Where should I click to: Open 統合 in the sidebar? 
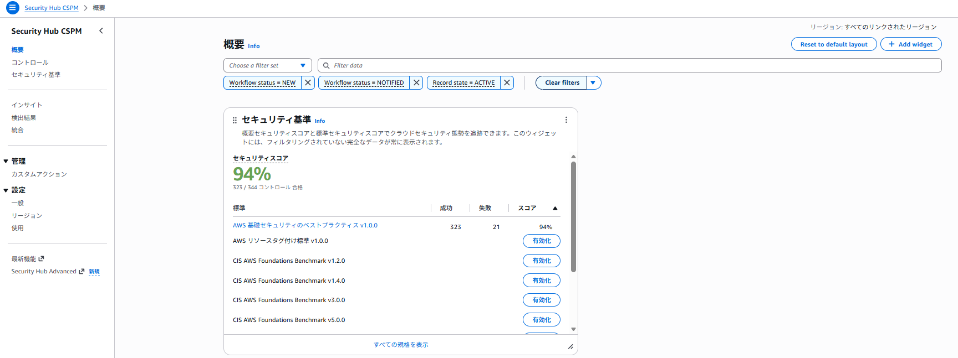[x=18, y=130]
